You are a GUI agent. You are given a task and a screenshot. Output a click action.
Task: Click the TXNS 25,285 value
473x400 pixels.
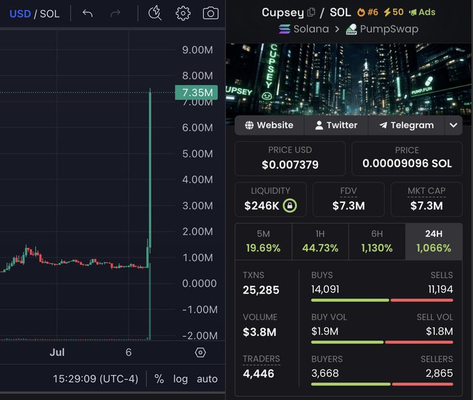point(261,290)
